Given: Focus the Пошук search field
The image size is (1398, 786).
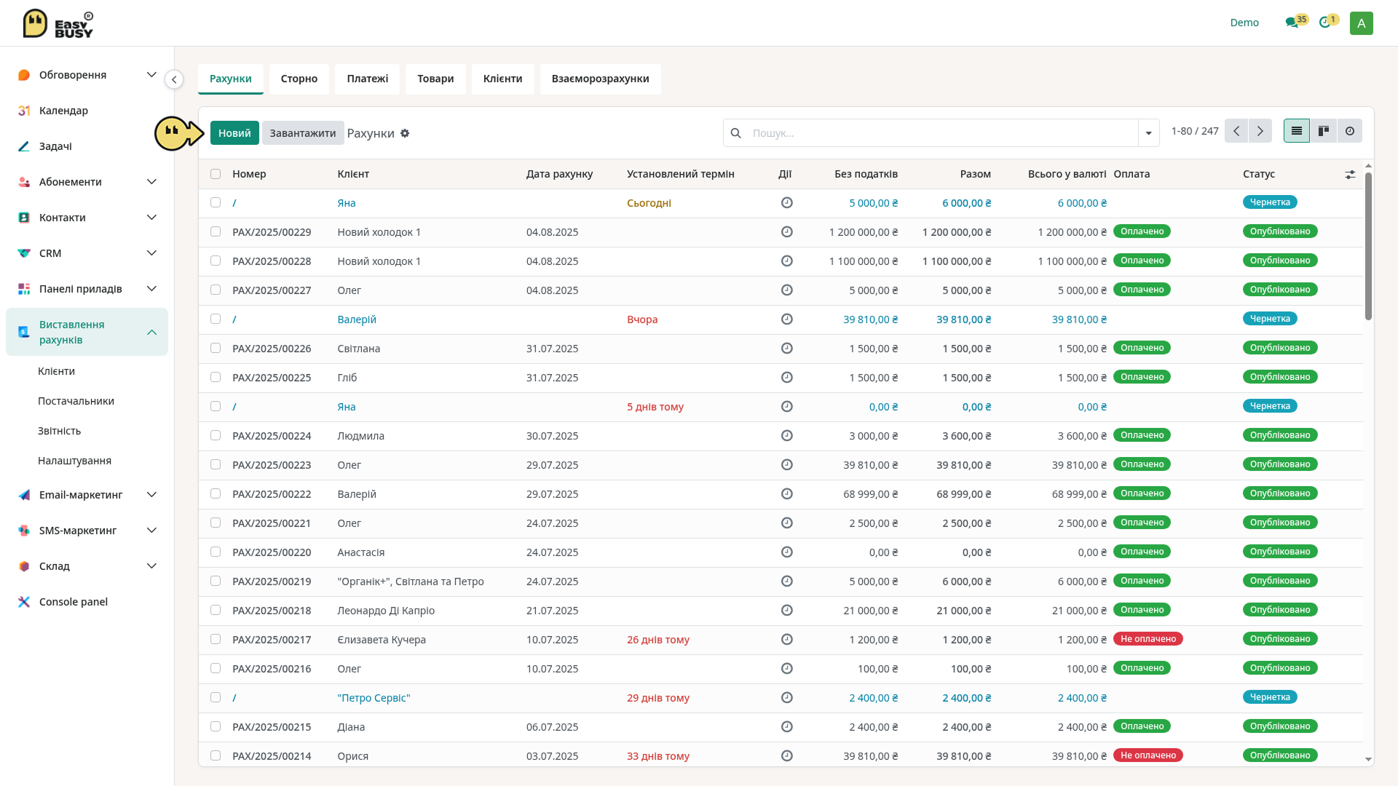Looking at the screenshot, I should pyautogui.click(x=943, y=133).
